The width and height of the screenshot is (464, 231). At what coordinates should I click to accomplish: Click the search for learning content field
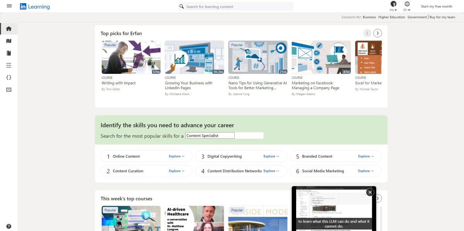[x=235, y=7]
